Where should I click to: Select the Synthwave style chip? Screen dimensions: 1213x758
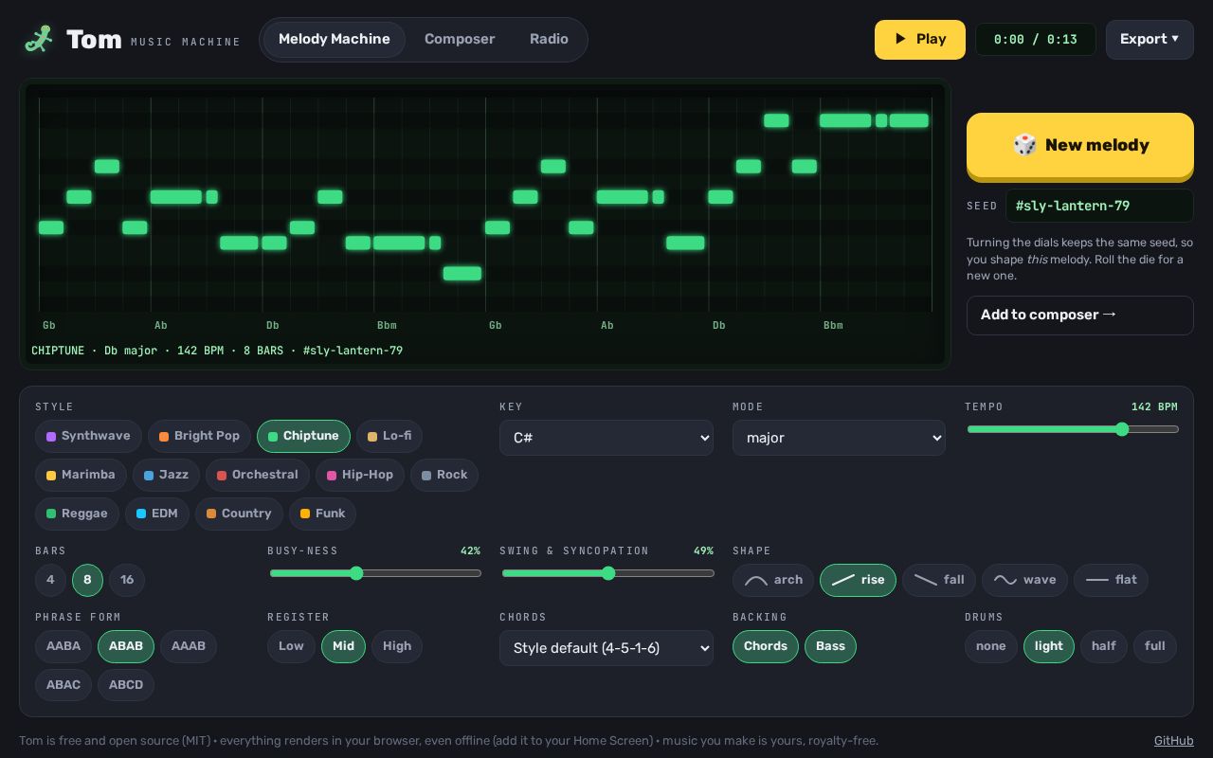tap(88, 436)
